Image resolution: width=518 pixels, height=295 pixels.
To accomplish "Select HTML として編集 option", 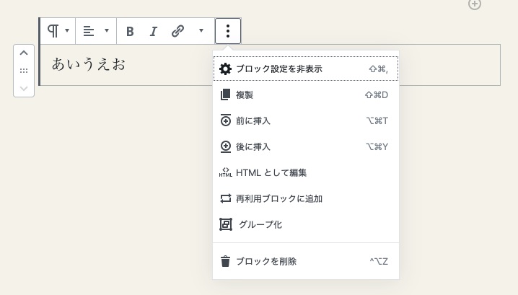I will 306,172.
